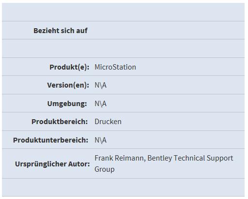
Task: Click the Drucken product area value
Action: coord(108,122)
